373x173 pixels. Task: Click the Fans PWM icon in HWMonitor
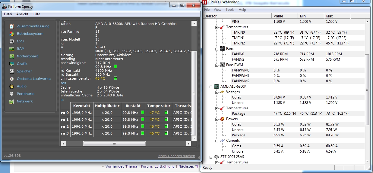(x=222, y=65)
